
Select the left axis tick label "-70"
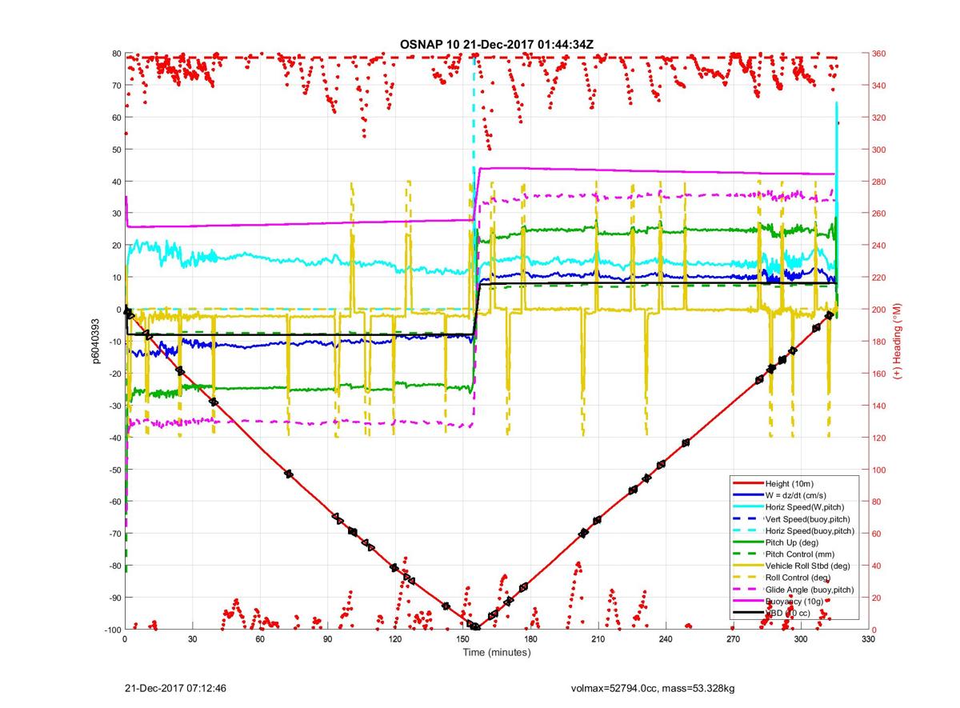(114, 534)
